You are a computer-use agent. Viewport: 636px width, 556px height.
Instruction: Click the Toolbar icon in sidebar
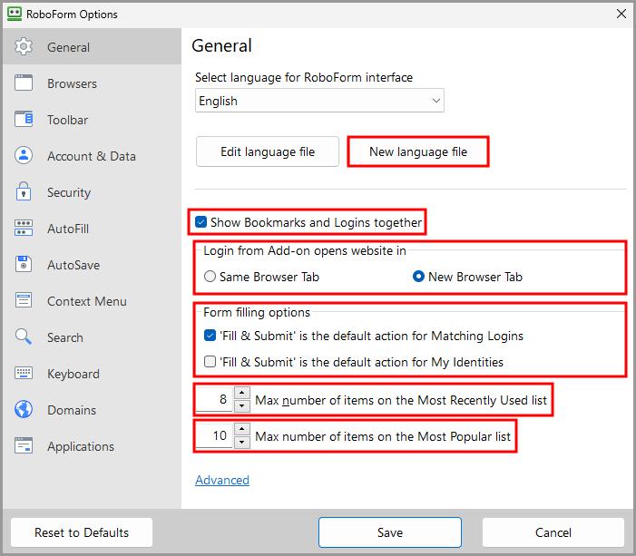pyautogui.click(x=24, y=119)
